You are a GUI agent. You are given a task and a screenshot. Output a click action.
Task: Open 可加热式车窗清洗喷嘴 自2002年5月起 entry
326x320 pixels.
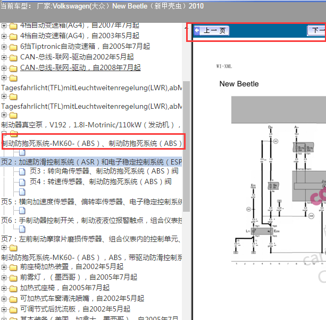coord(82,298)
